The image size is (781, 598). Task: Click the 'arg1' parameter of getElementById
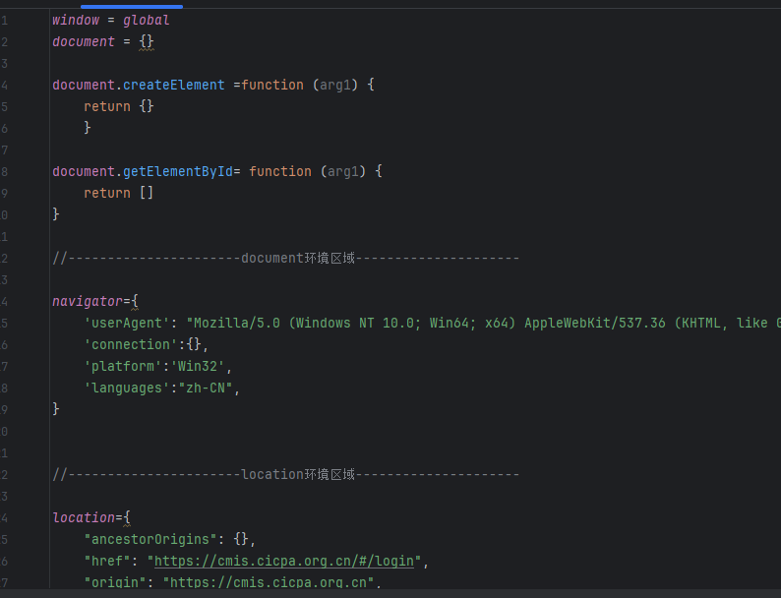coord(343,172)
